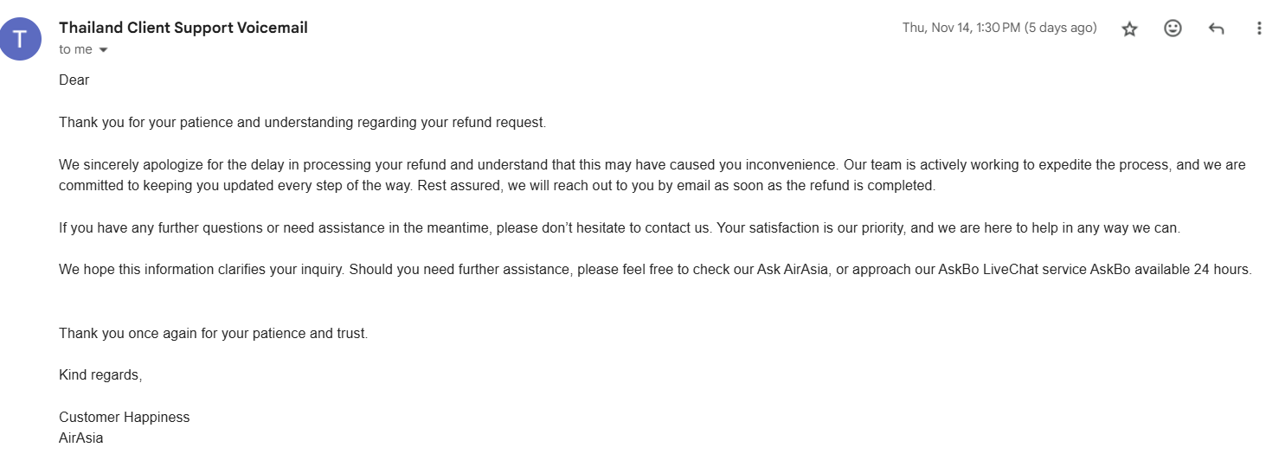Click the "Dear" greeting line
The height and width of the screenshot is (473, 1285).
(x=74, y=80)
